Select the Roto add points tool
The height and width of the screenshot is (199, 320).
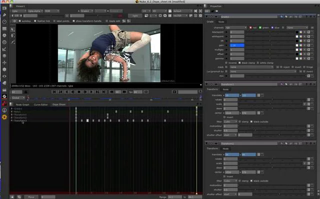[x=13, y=35]
